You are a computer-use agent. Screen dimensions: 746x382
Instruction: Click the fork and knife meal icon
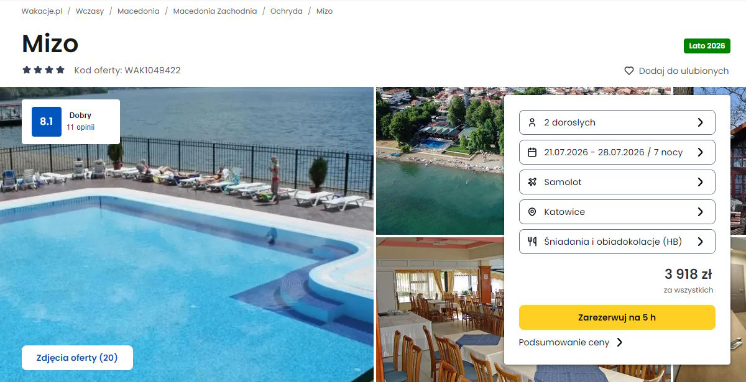click(x=532, y=242)
